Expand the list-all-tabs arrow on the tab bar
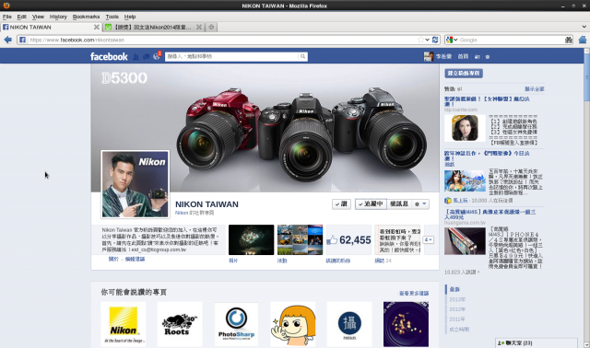The height and width of the screenshot is (348, 590). (584, 27)
